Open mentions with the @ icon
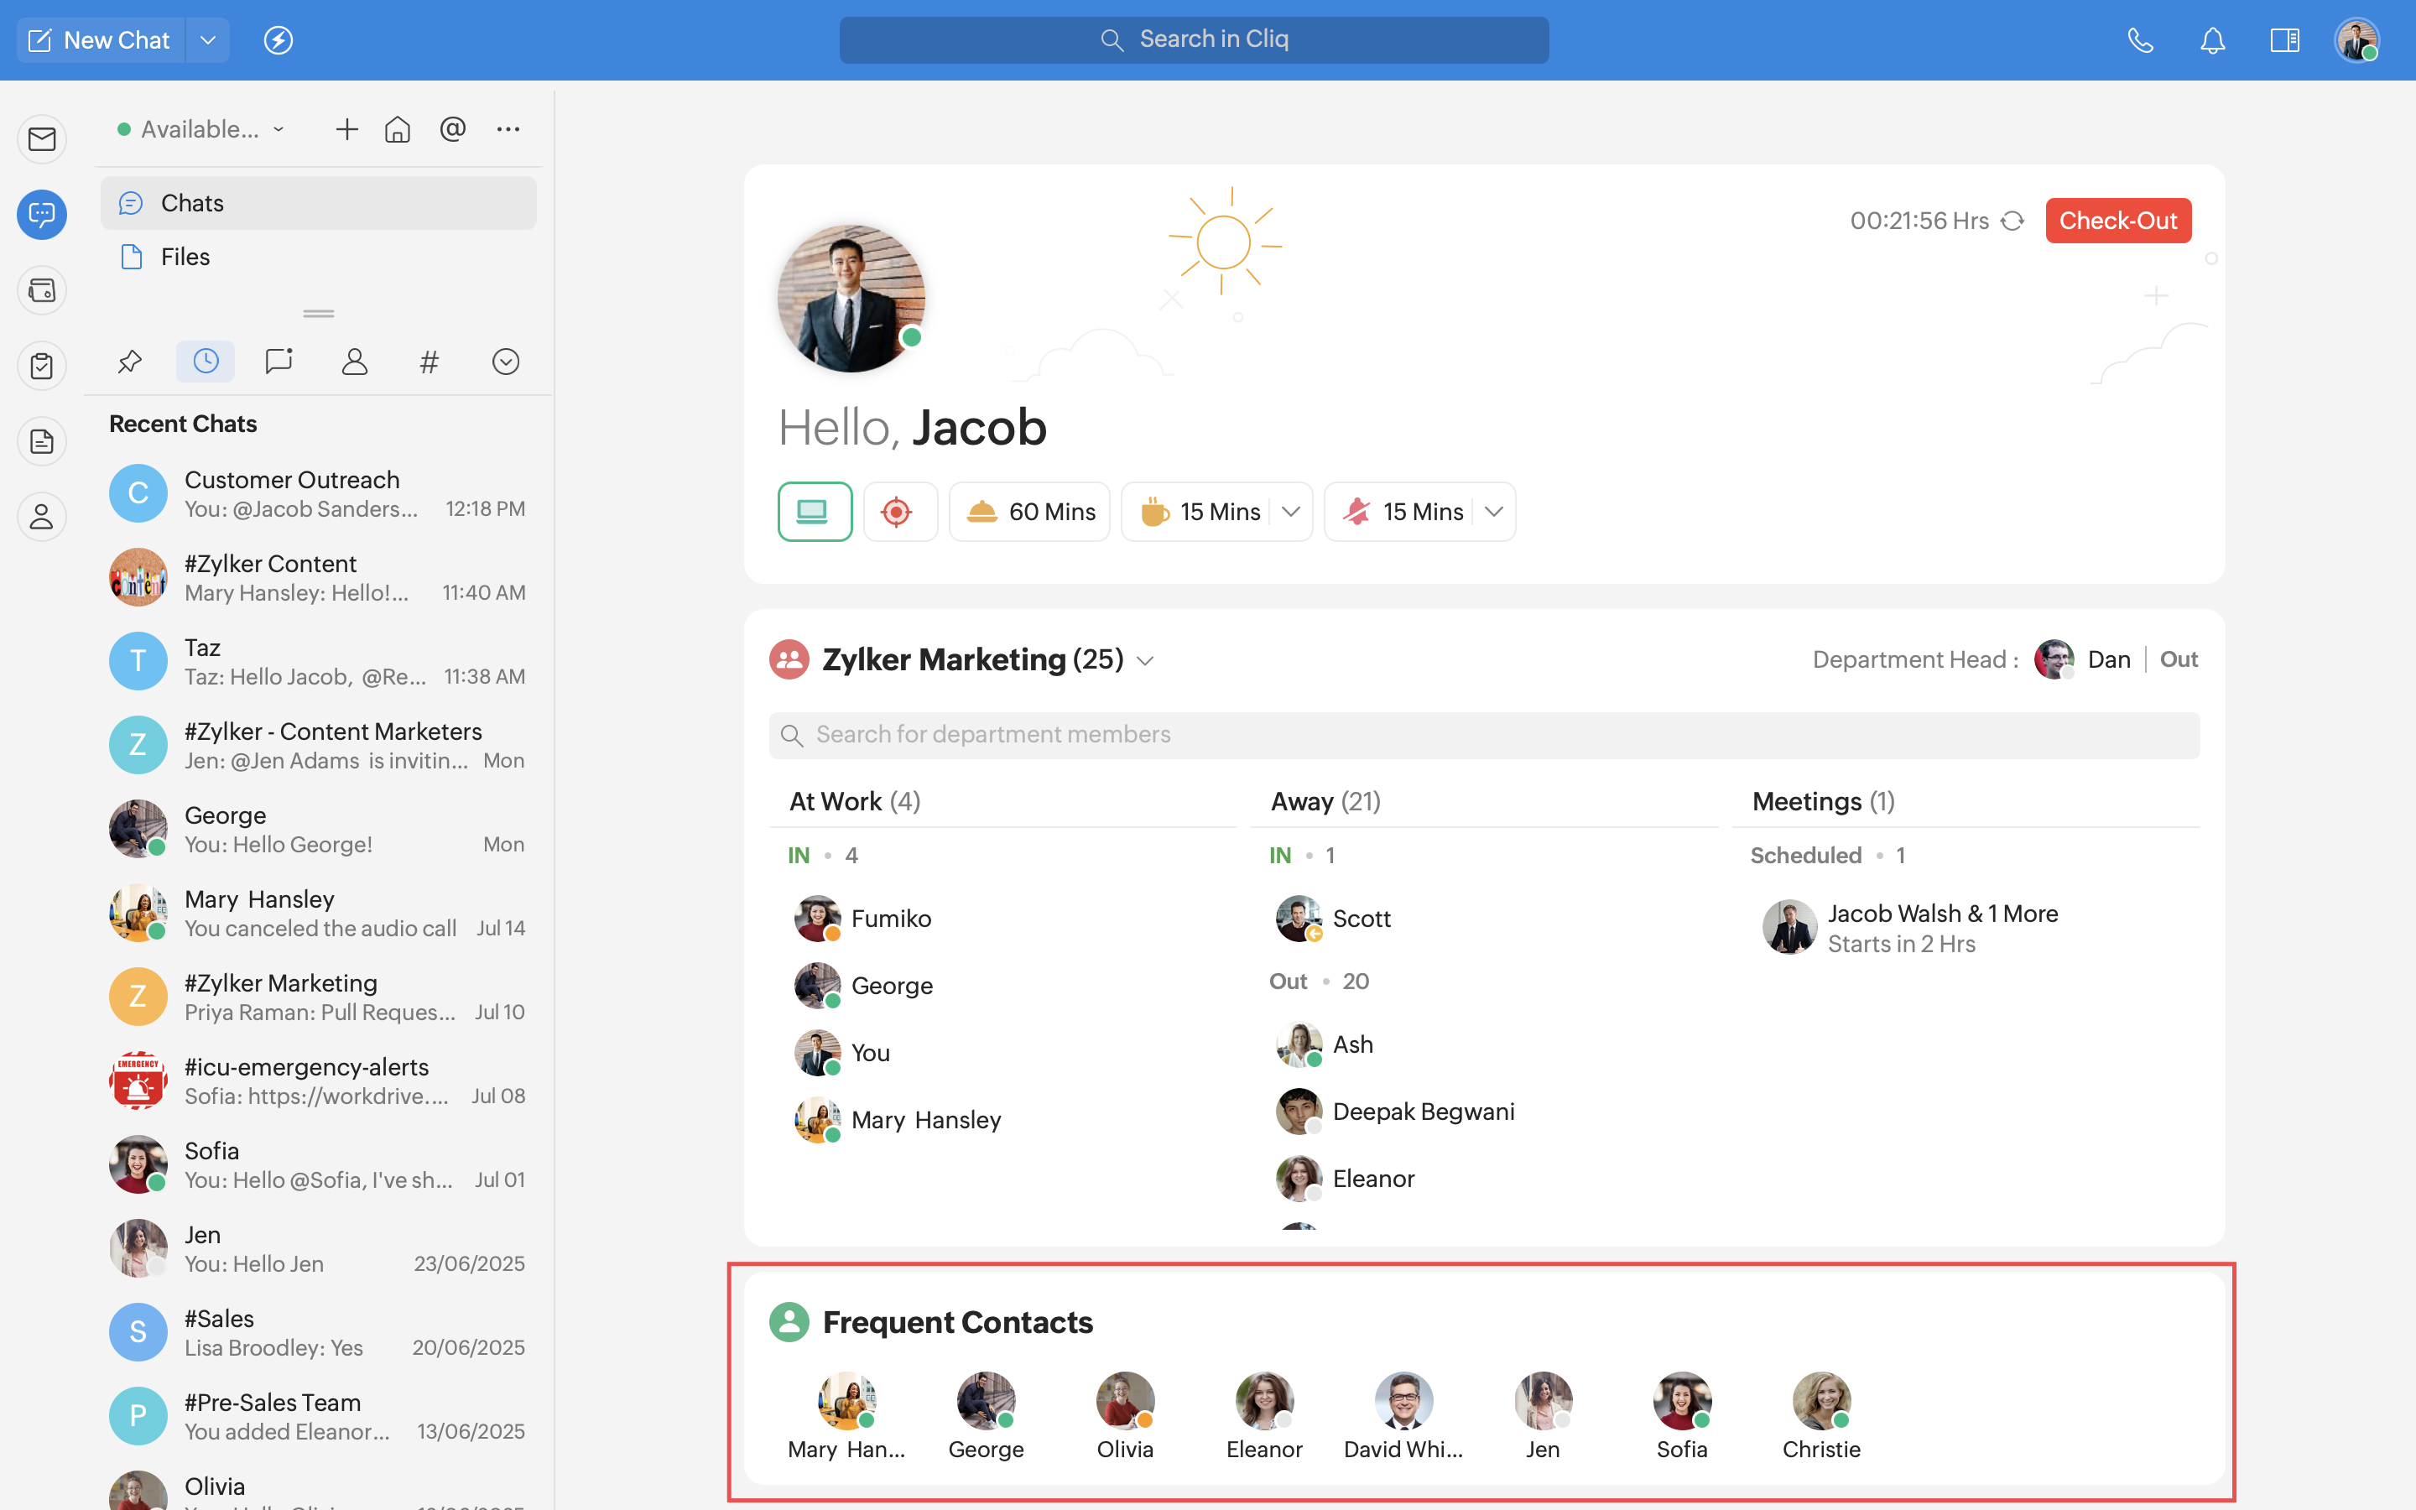Image resolution: width=2416 pixels, height=1510 pixels. pos(453,129)
